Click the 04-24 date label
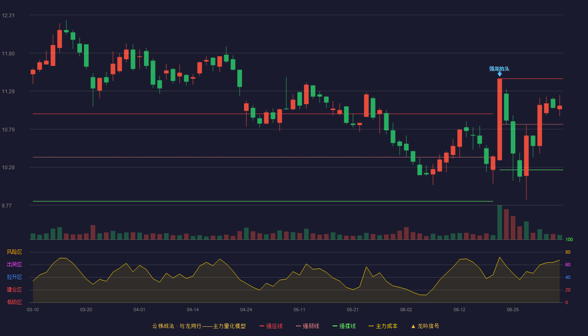 click(x=246, y=310)
